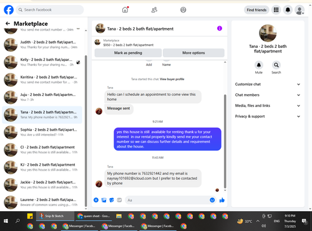The image size is (312, 231).
Task: Focus the Search Facebook field
Action: click(50, 10)
